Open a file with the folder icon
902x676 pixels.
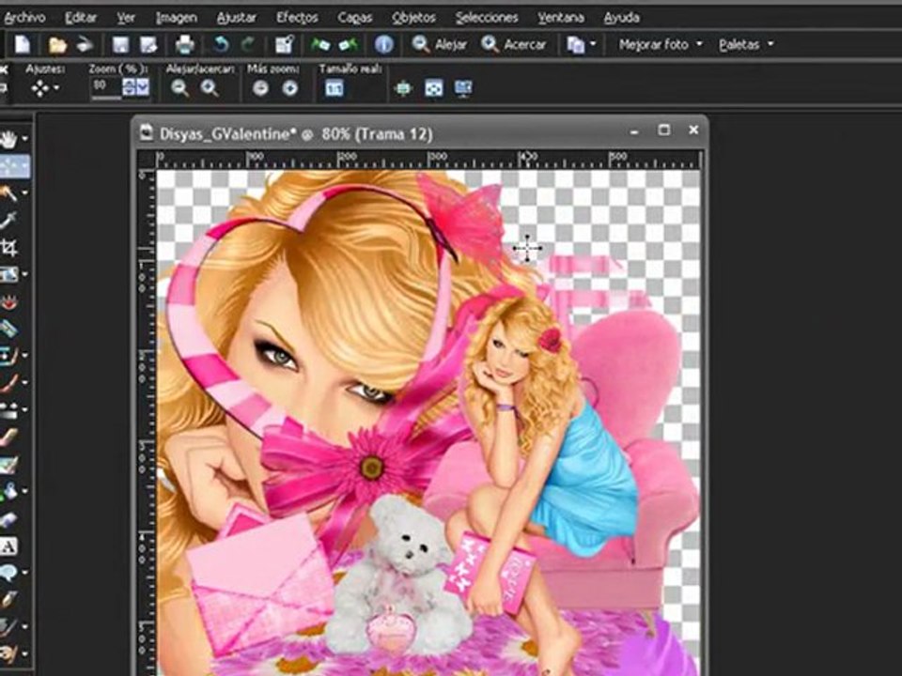57,44
